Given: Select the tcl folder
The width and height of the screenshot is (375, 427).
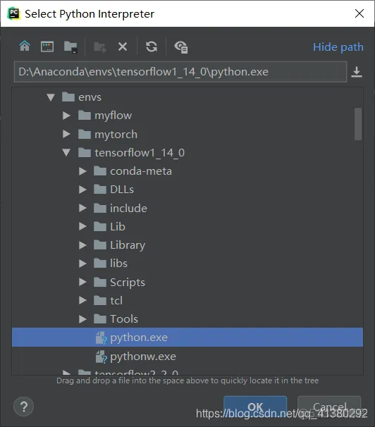Looking at the screenshot, I should (x=187, y=300).
